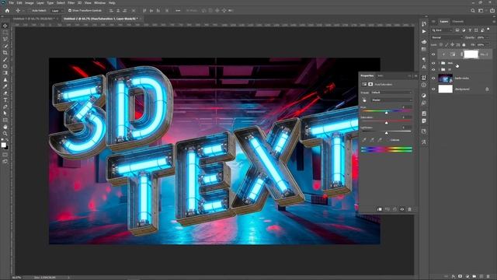Click the Opacity value field

point(481,37)
